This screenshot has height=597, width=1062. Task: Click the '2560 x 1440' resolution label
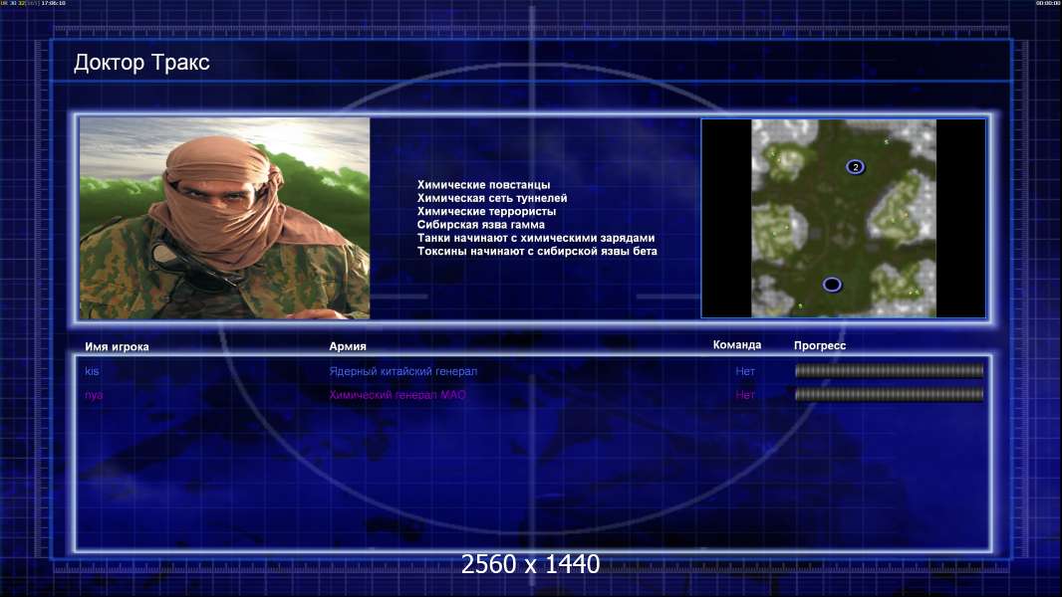pos(530,564)
